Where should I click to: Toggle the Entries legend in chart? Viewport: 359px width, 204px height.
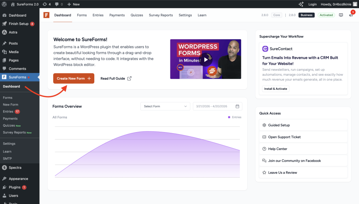click(x=235, y=117)
